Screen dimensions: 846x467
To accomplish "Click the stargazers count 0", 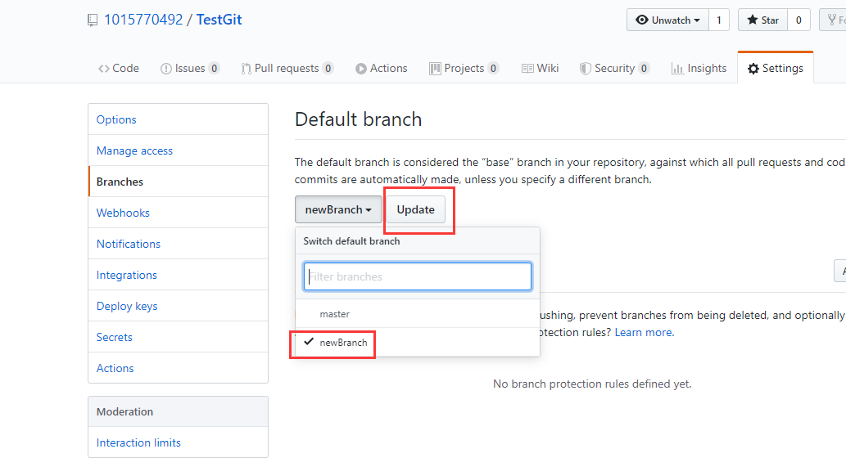I will (x=798, y=20).
